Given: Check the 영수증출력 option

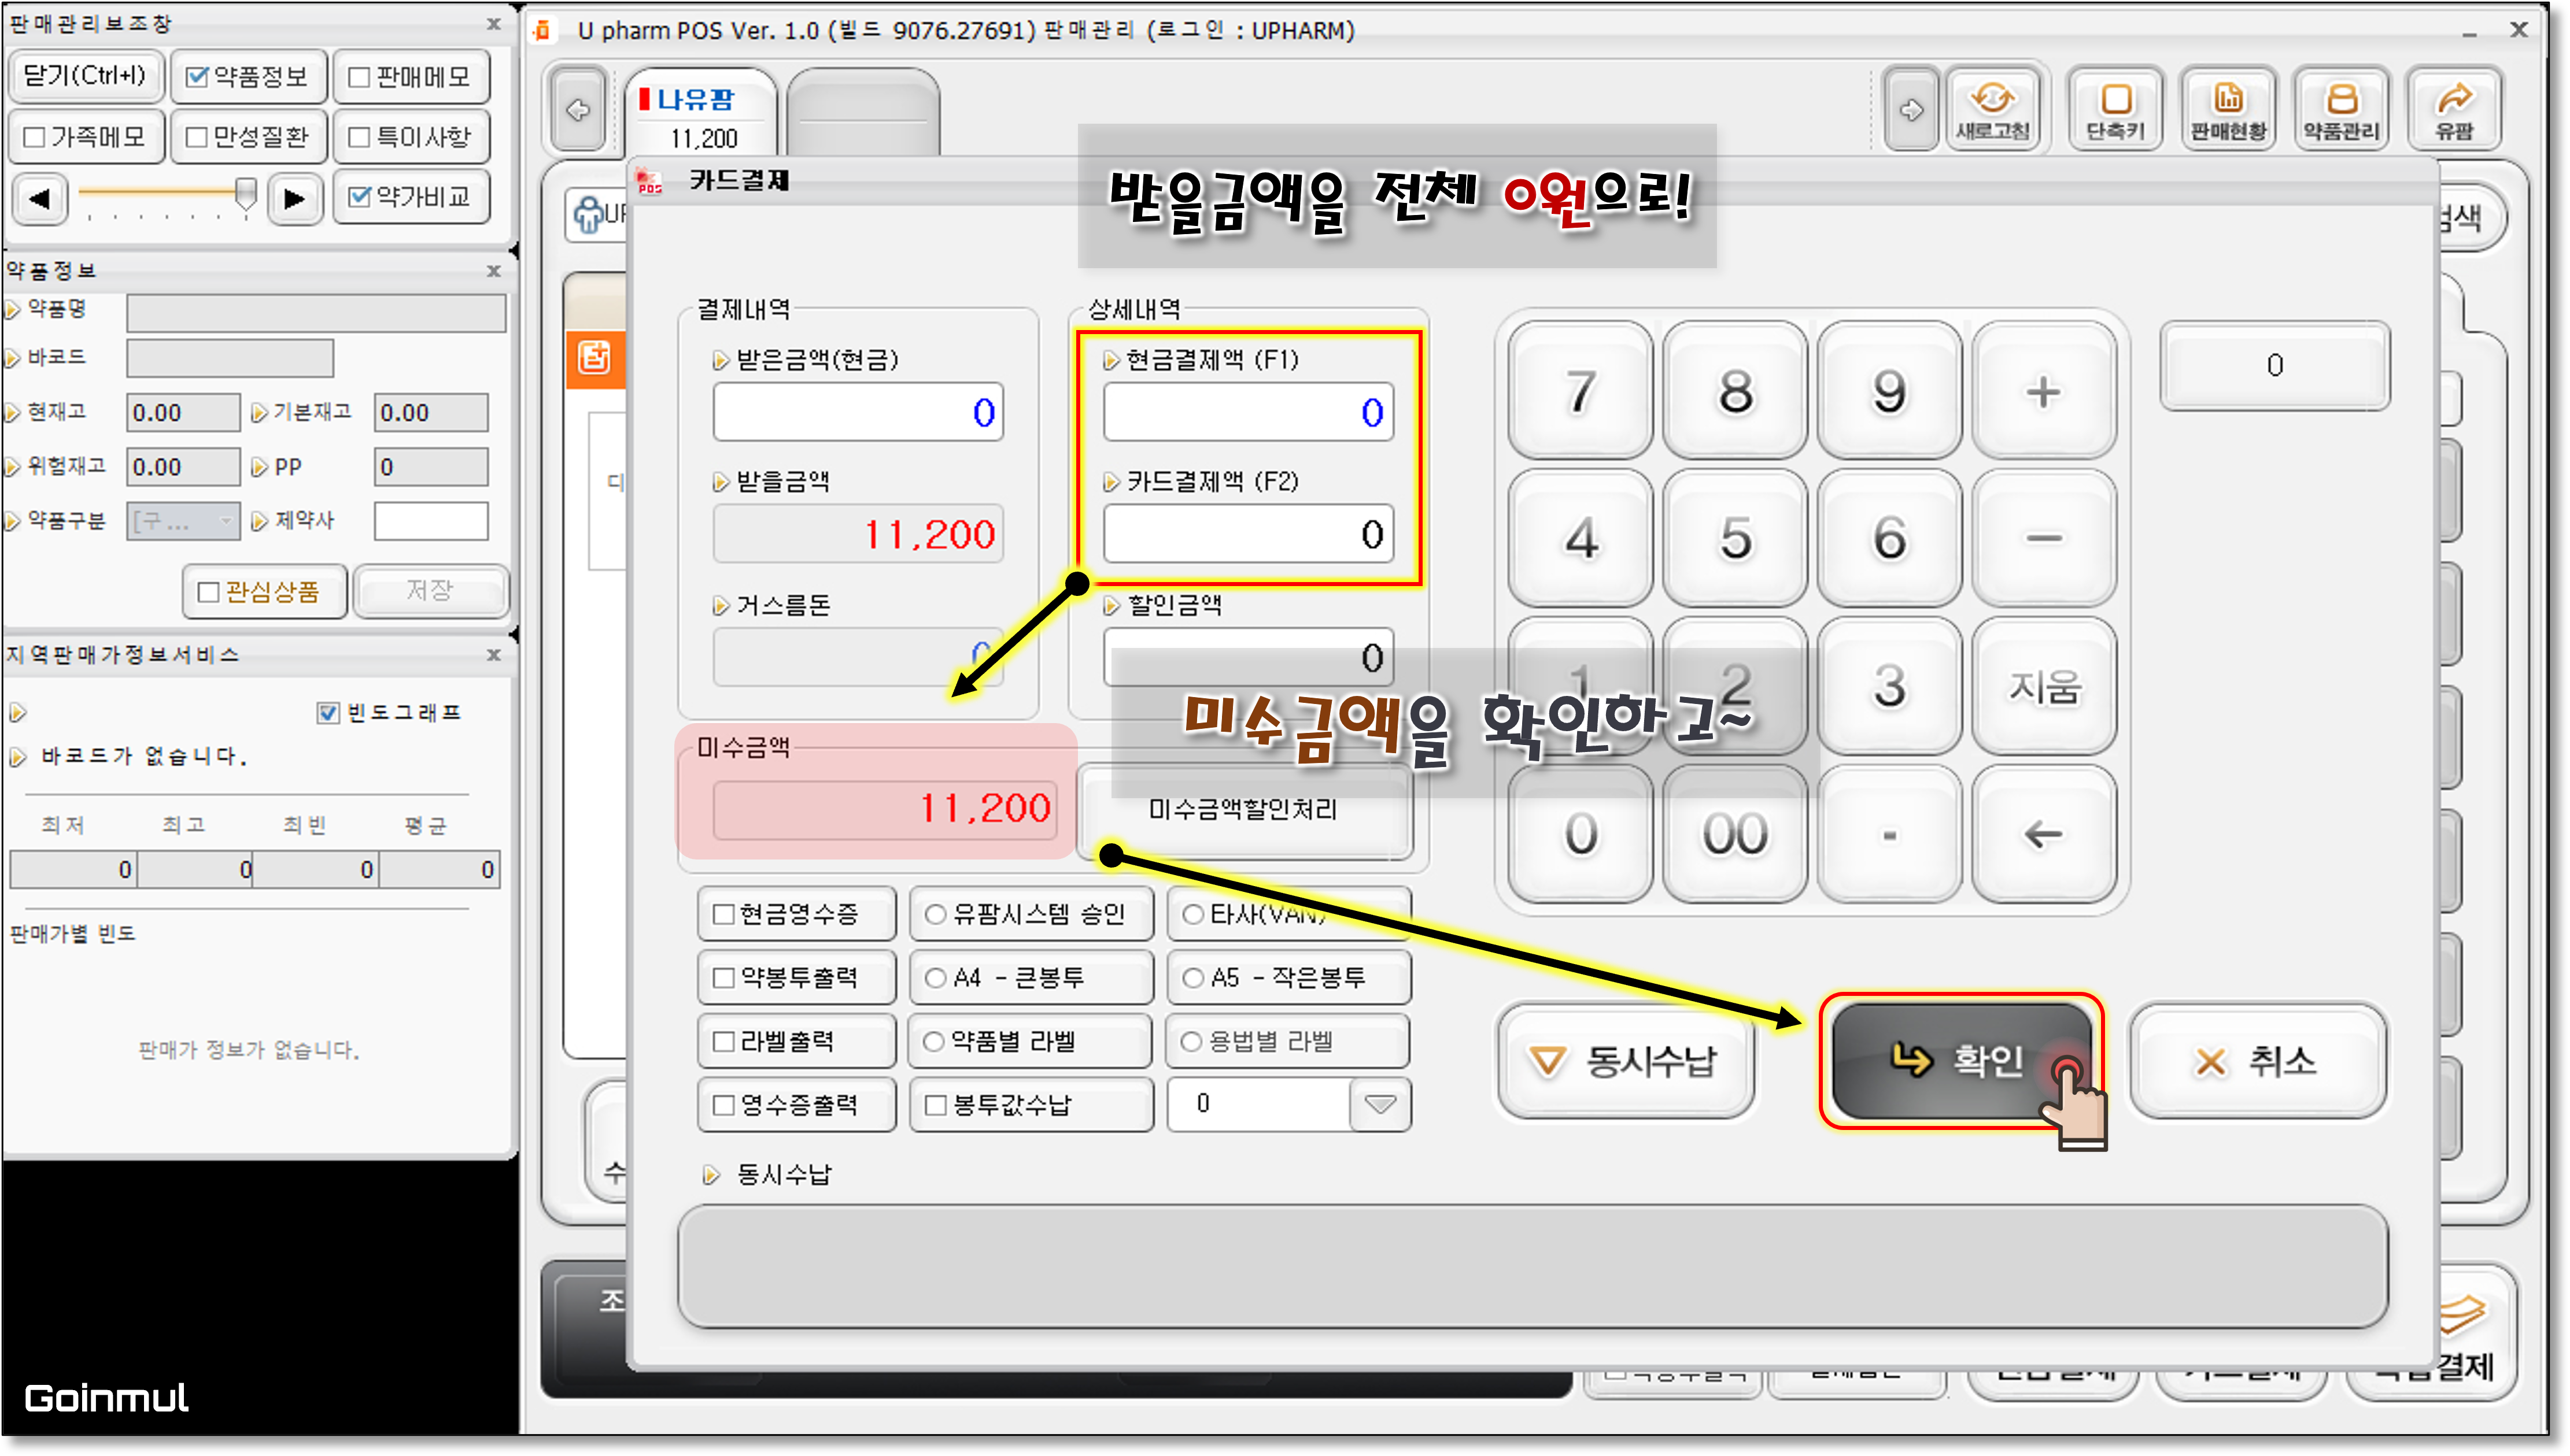Looking at the screenshot, I should tap(724, 1105).
